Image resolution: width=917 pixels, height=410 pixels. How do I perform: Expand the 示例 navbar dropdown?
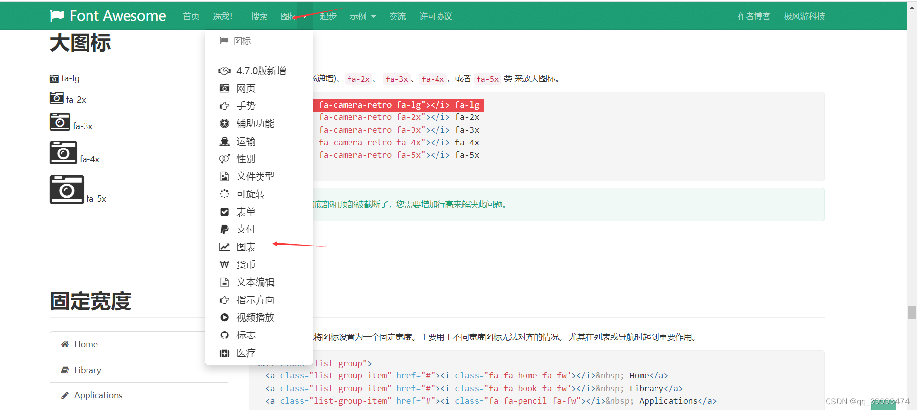point(363,16)
